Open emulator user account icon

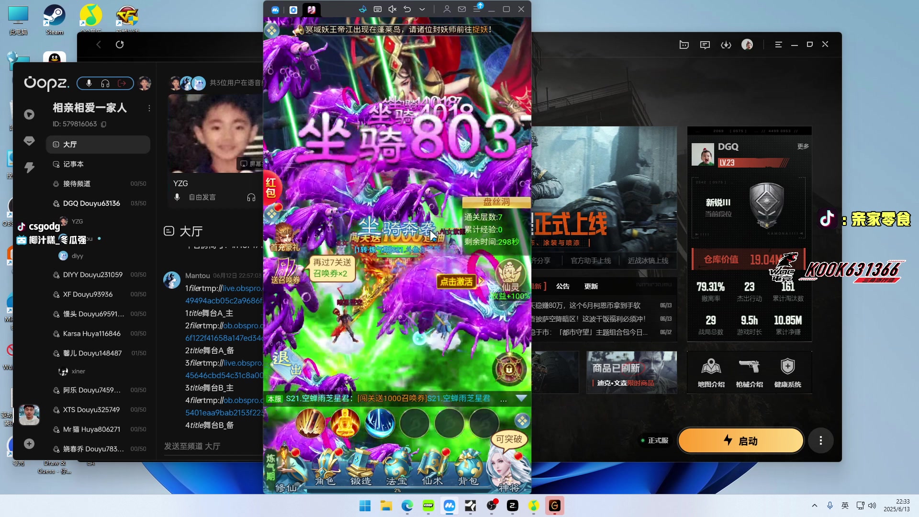click(x=447, y=9)
